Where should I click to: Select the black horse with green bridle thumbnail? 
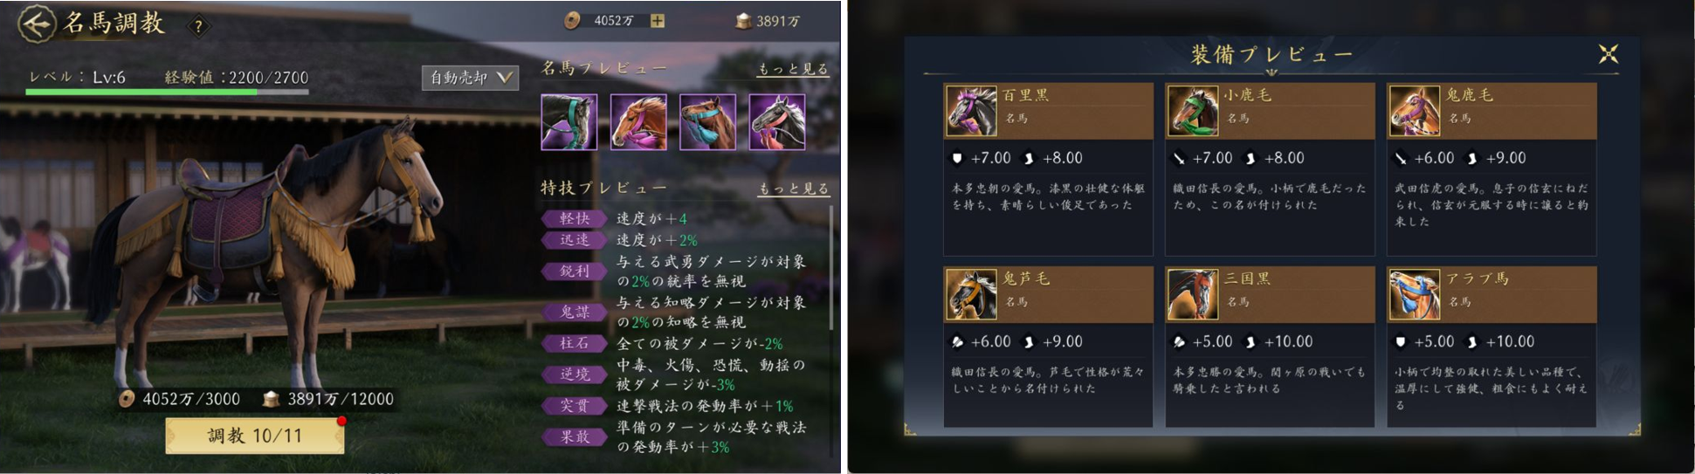pyautogui.click(x=568, y=122)
